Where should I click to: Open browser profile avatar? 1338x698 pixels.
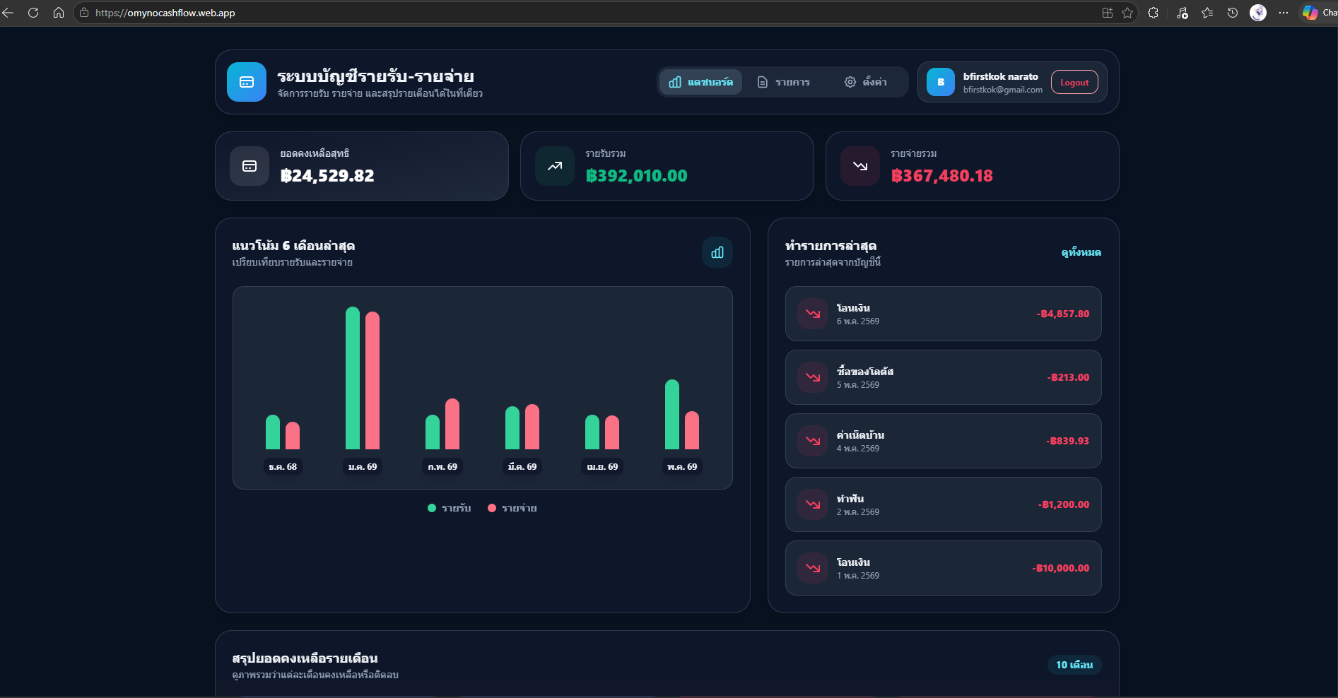point(1258,13)
